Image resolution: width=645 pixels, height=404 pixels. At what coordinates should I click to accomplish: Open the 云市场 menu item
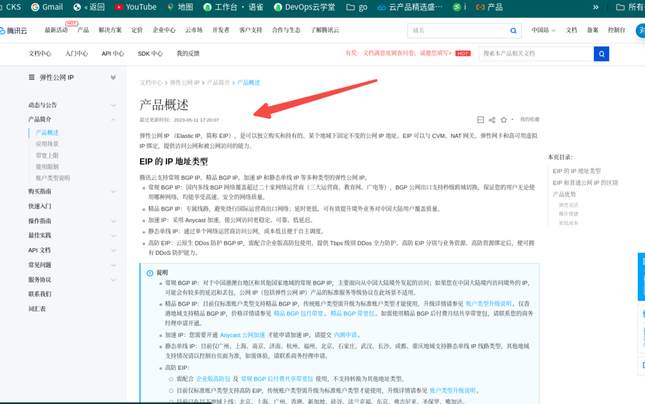pos(194,30)
